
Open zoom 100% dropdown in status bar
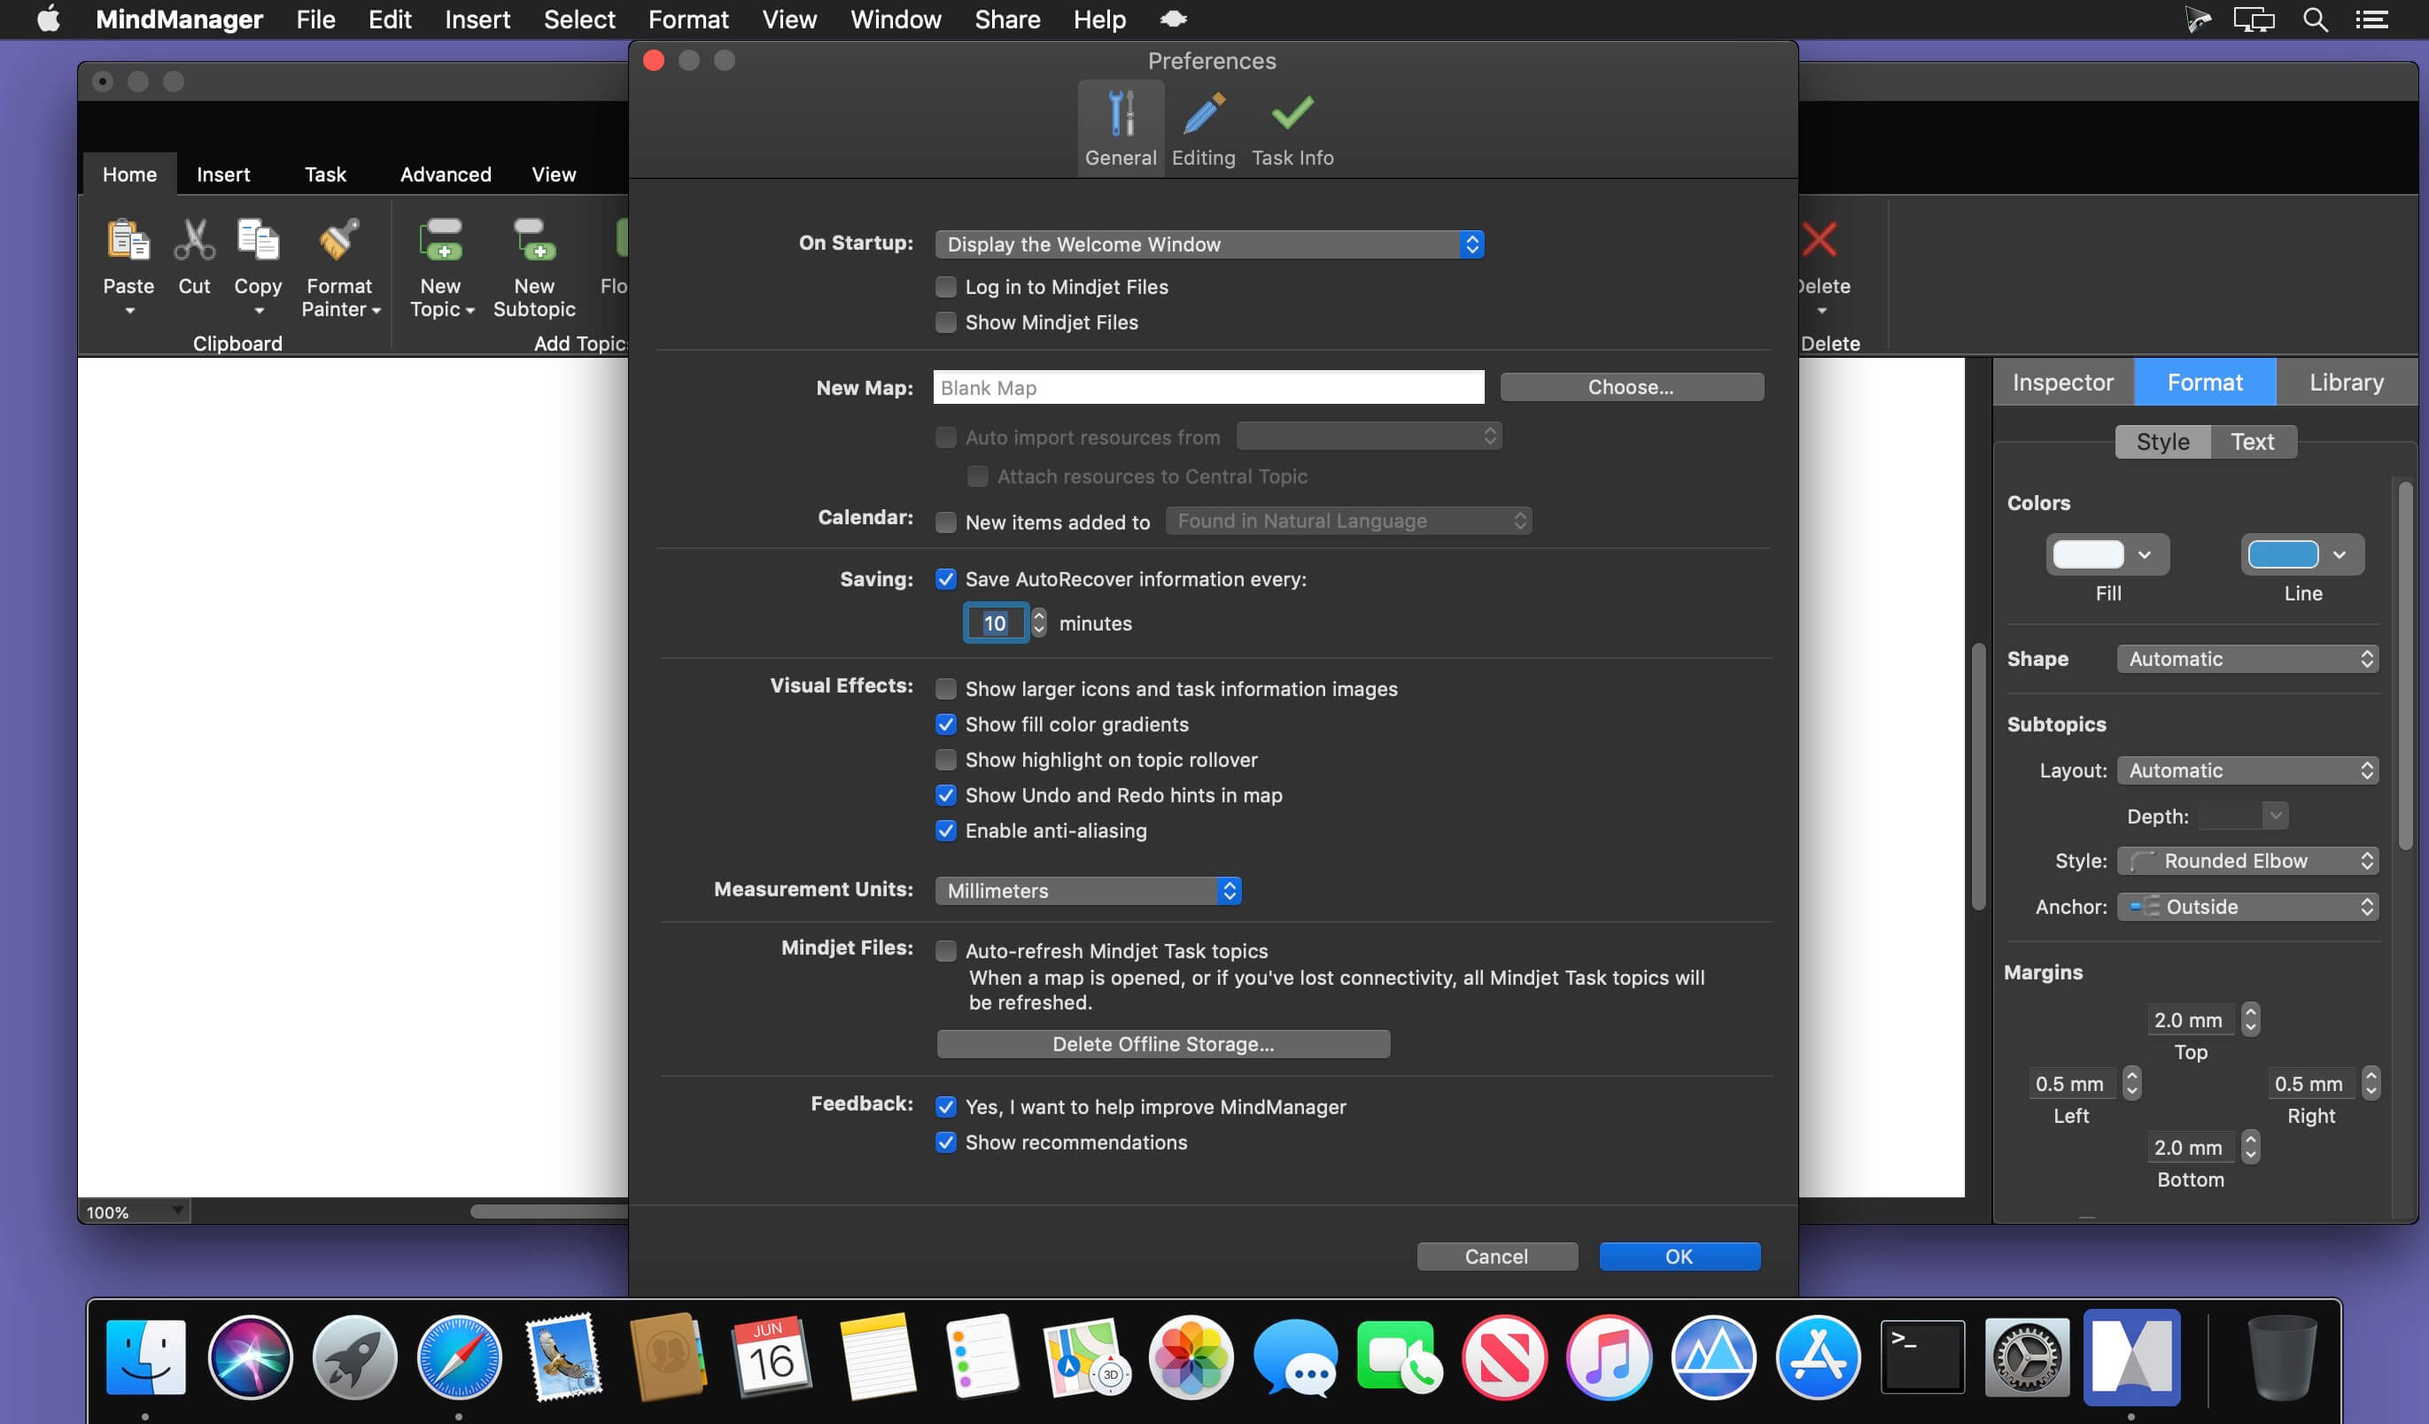pos(134,1211)
